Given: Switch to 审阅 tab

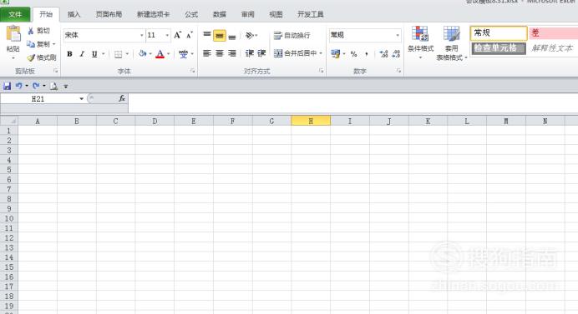Looking at the screenshot, I should [x=248, y=14].
